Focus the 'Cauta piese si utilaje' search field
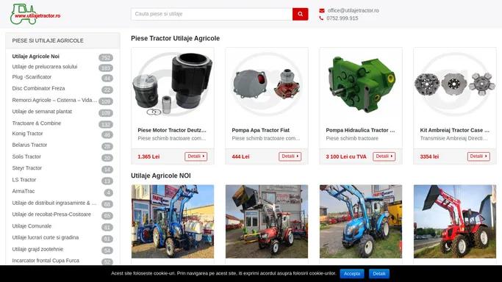This screenshot has width=502, height=282. 212,14
